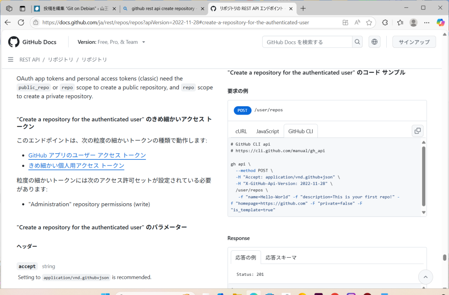
Task: Open the sidebar hamburger menu
Action: 11,59
